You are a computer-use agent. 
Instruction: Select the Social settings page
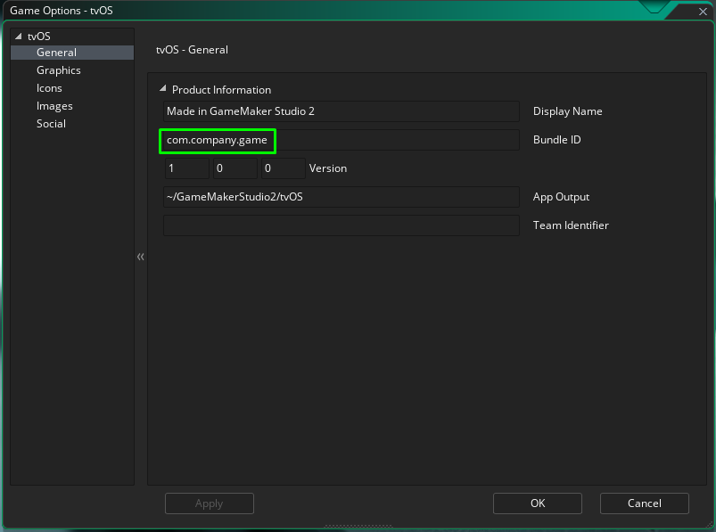(51, 124)
